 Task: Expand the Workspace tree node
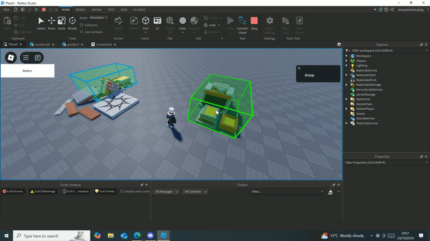point(347,56)
